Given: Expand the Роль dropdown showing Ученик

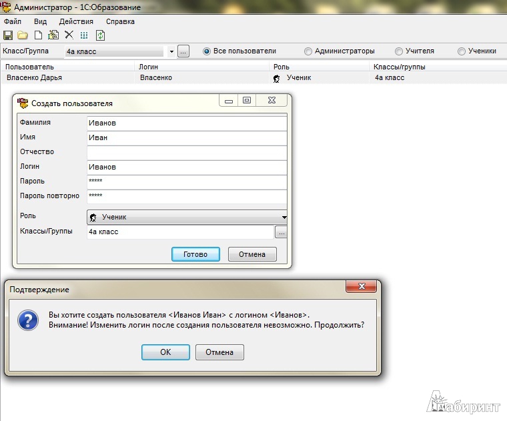Looking at the screenshot, I should (x=284, y=218).
